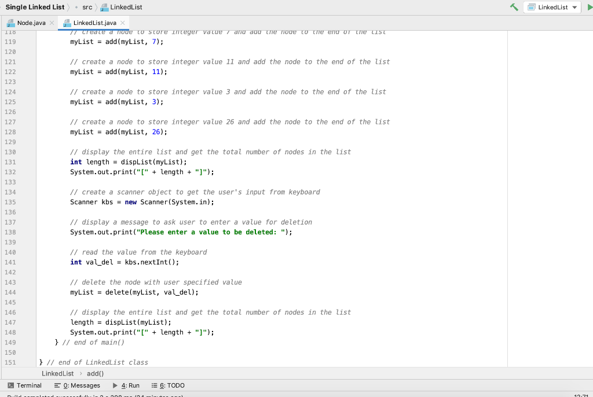This screenshot has height=397, width=593.
Task: Click the 'myList = add(myList, 11);' line
Action: click(x=118, y=72)
